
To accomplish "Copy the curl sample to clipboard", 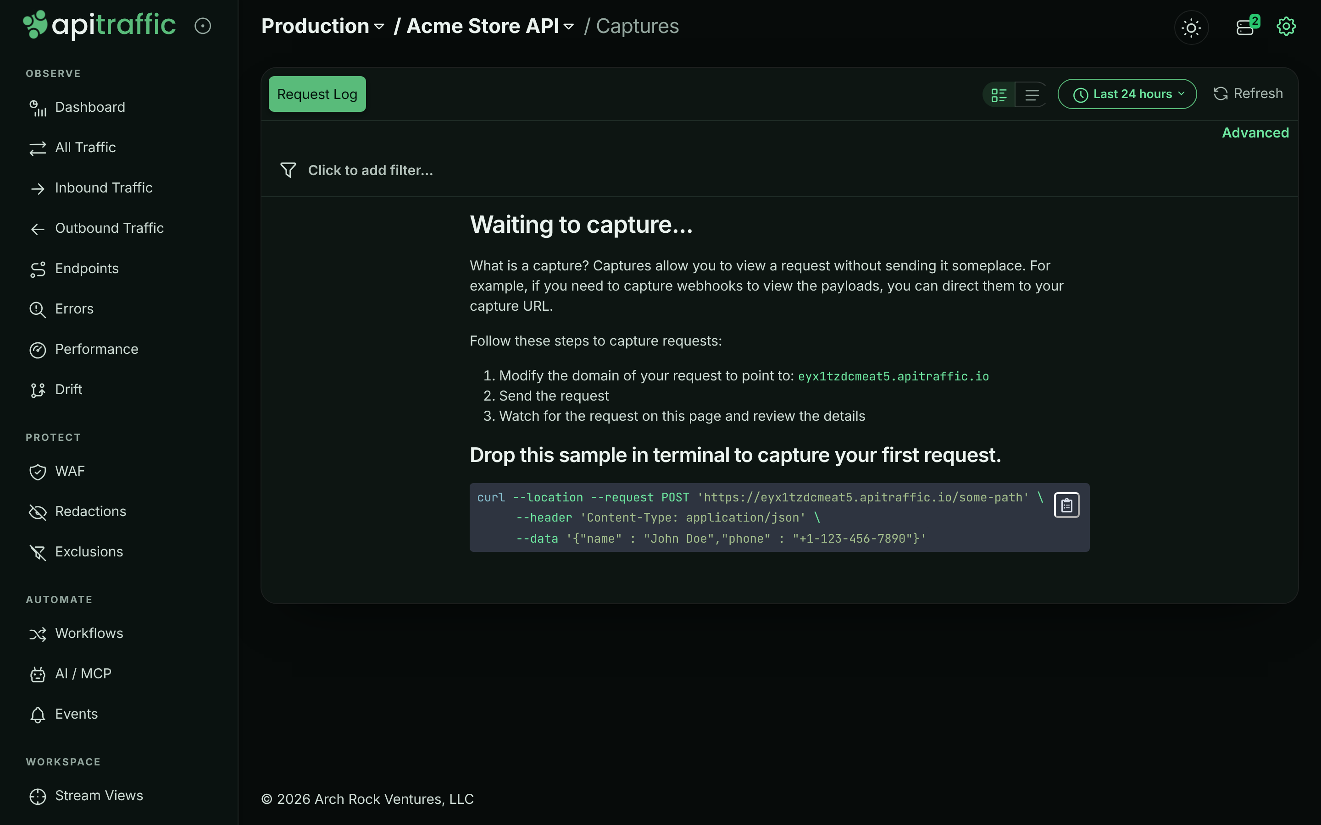I will click(x=1066, y=505).
